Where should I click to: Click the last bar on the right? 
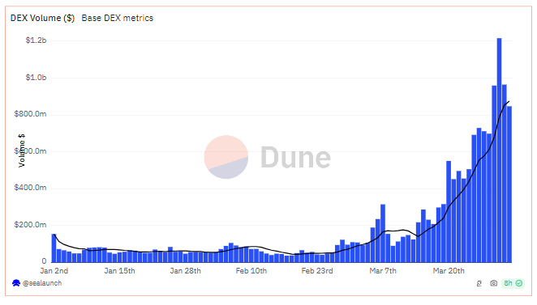click(x=509, y=184)
